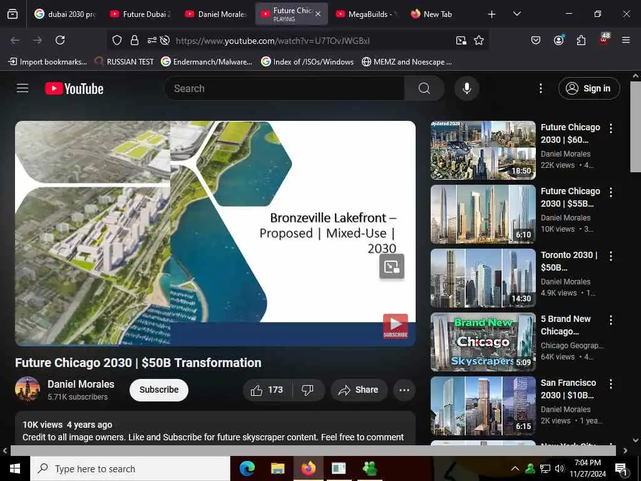Image resolution: width=641 pixels, height=481 pixels.
Task: Reload the page with the refresh icon
Action: pyautogui.click(x=60, y=40)
